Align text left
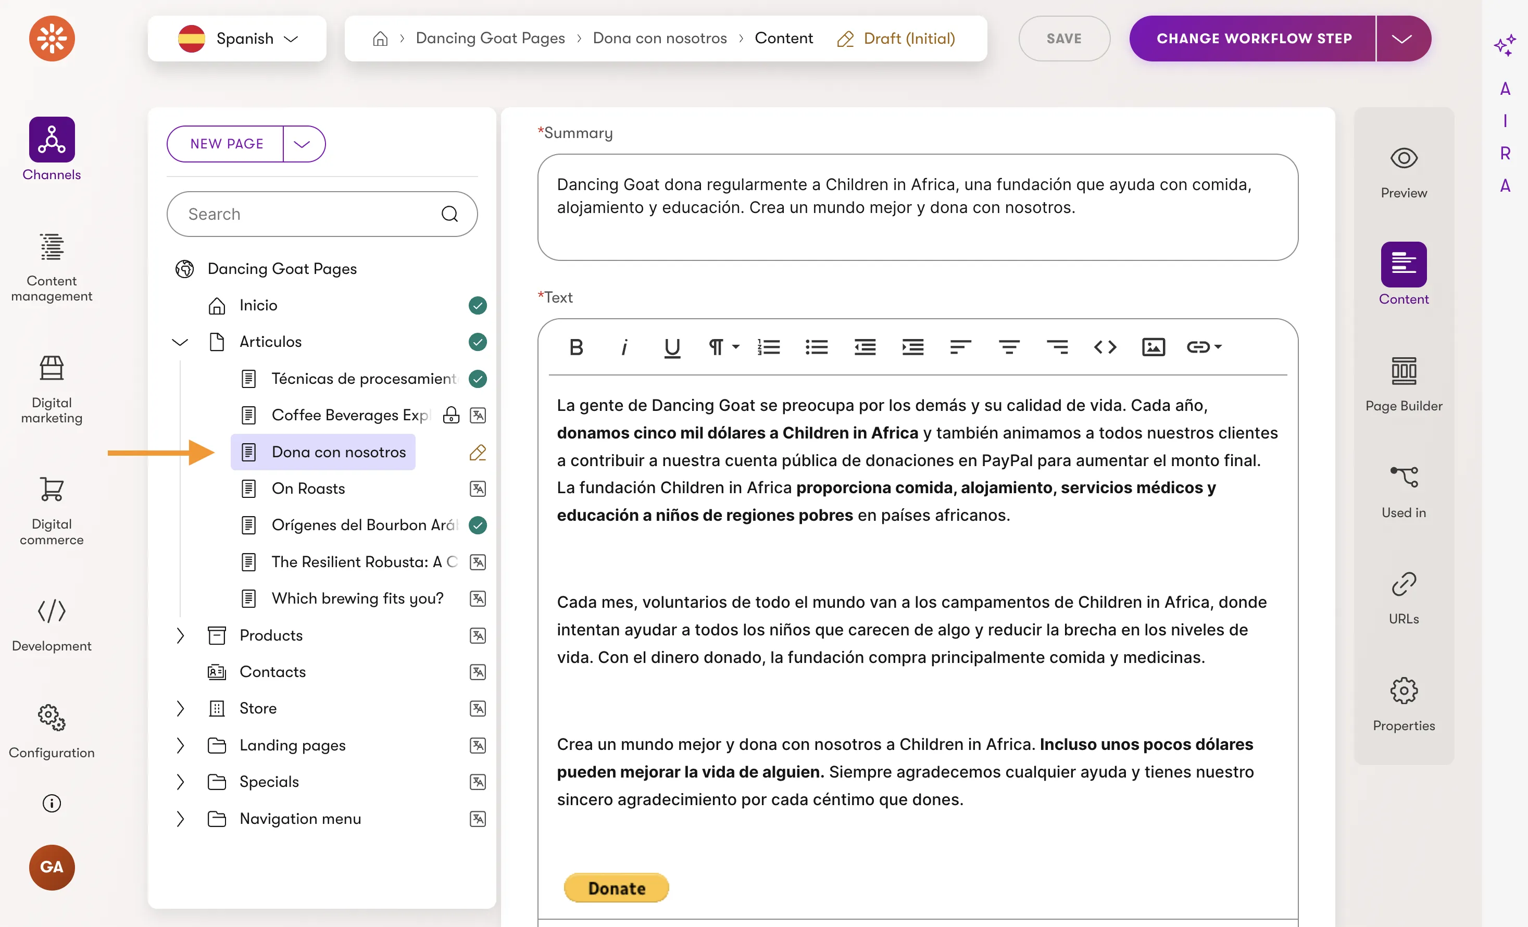1528x927 pixels. click(x=960, y=347)
